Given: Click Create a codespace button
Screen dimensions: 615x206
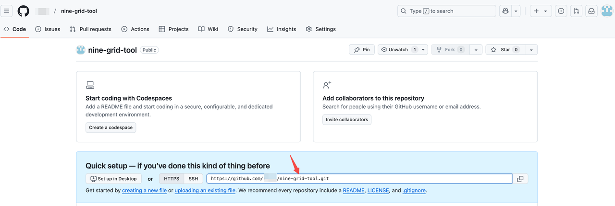Looking at the screenshot, I should coord(111,127).
